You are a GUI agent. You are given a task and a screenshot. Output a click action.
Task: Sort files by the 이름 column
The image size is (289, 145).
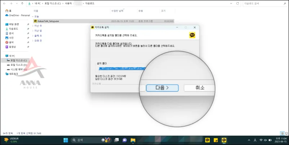click(36, 11)
